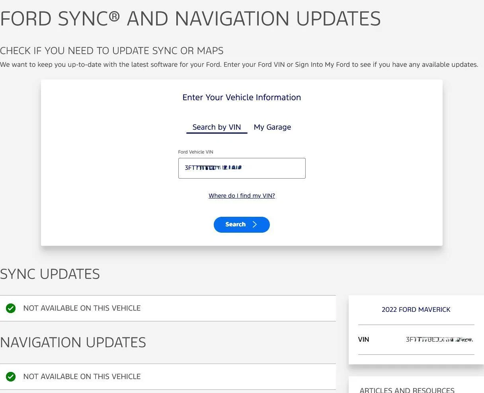Viewport: 484px width, 393px height.
Task: Click the Ford SYNC and Navigation Updates title
Action: [x=190, y=19]
